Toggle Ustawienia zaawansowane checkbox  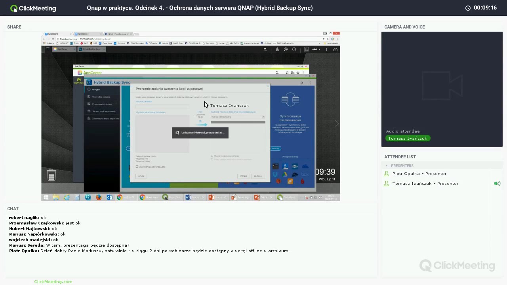[137, 167]
